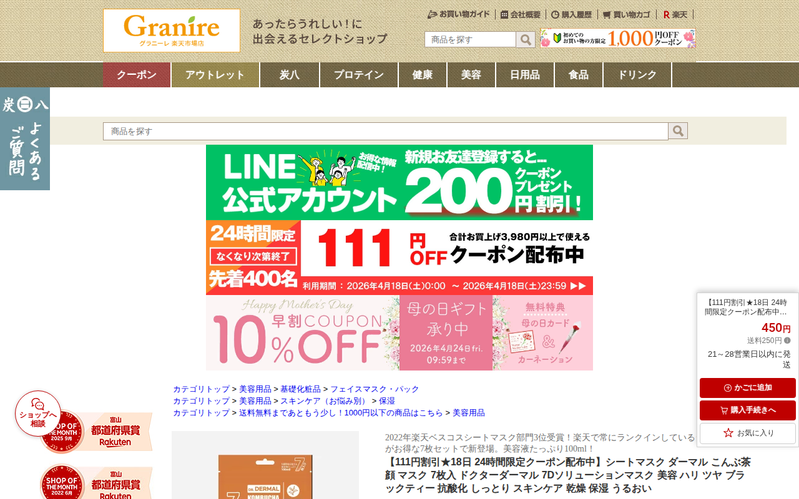Open the ドリンク menu tab
The width and height of the screenshot is (799, 499).
coord(637,75)
